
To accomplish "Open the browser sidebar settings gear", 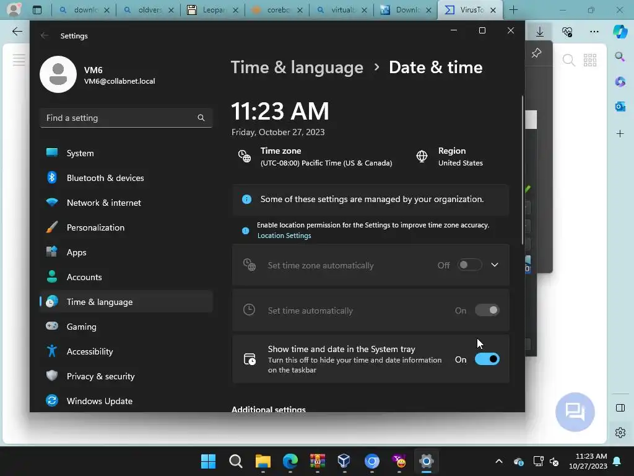I will (x=620, y=433).
